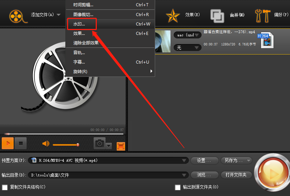Select 水印 watermark menu item

point(110,24)
